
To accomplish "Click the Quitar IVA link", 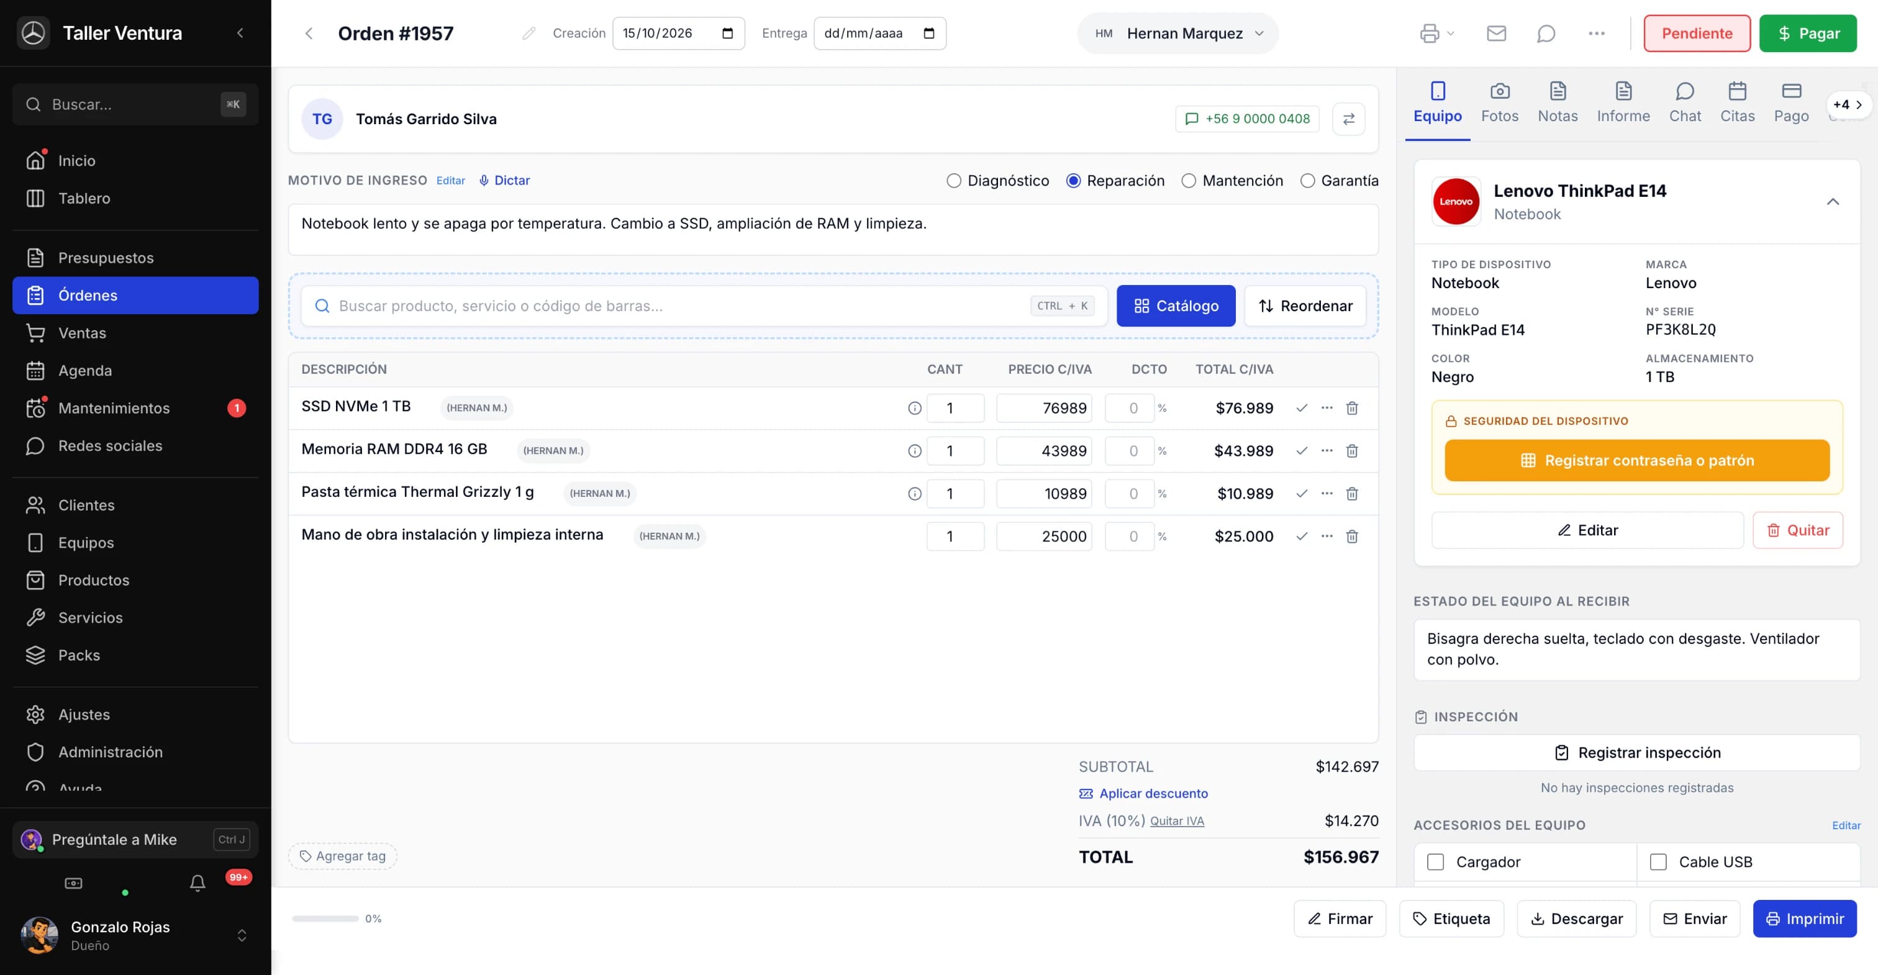I will coord(1177,821).
